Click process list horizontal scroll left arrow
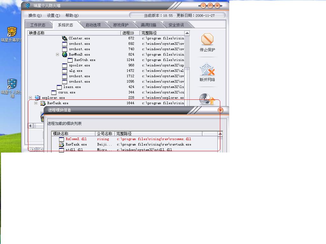 pos(31,126)
